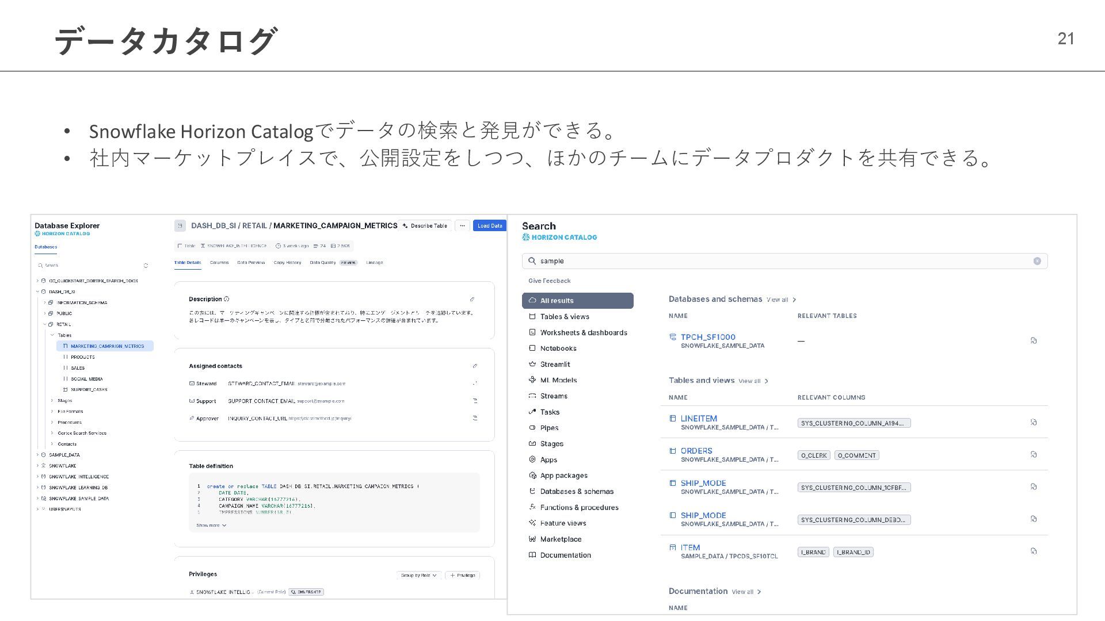Edit the Assigned contacts section
Viewport: 1105px width, 621px height.
[x=475, y=366]
